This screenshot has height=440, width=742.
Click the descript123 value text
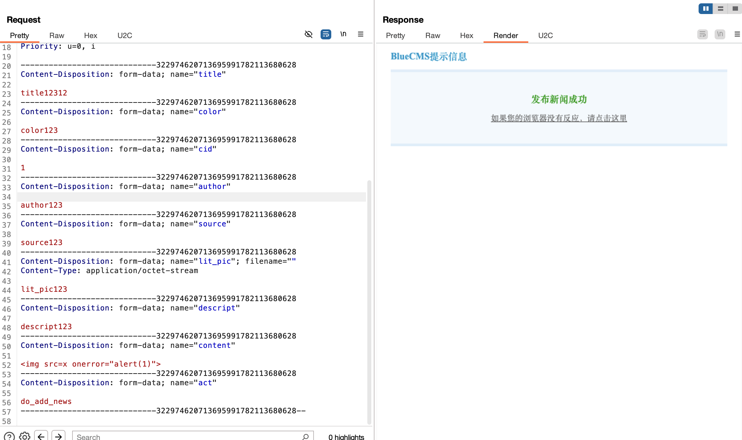(46, 326)
